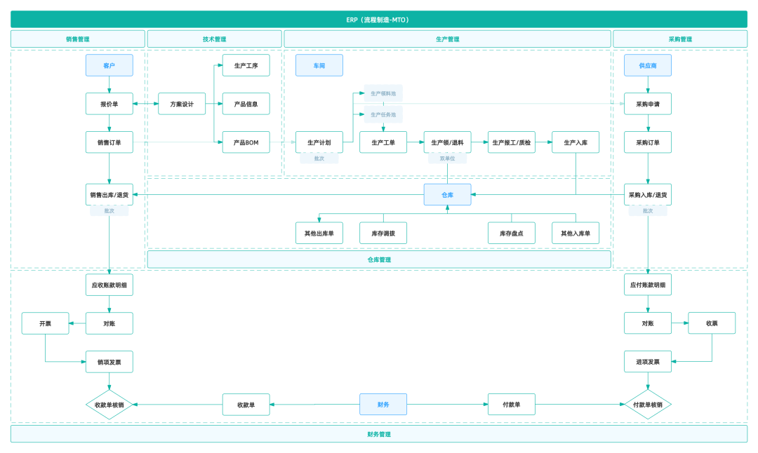Screen dimensions: 758x453
Task: Select the 仓库 center node
Action: pyautogui.click(x=447, y=194)
